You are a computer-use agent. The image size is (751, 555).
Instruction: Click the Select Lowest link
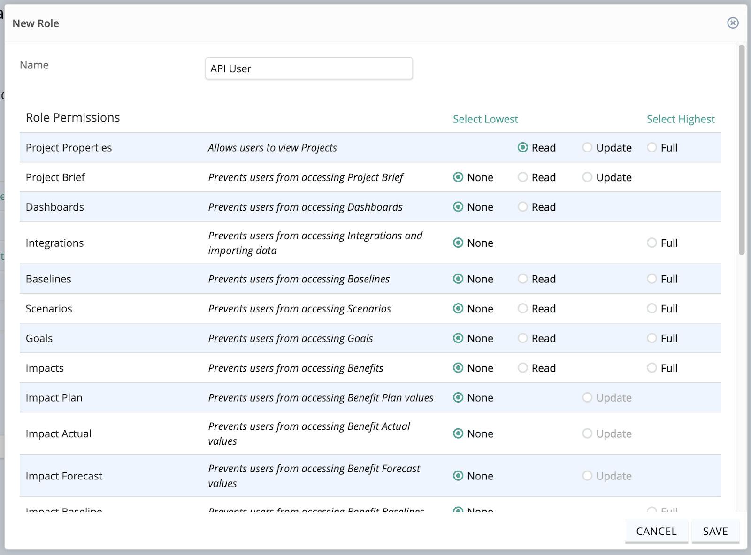pyautogui.click(x=485, y=119)
